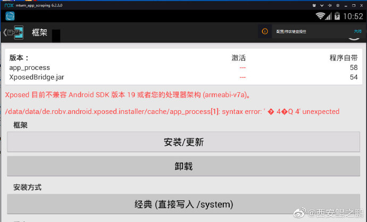Click the bundled version value 54
The width and height of the screenshot is (367, 222).
(354, 77)
